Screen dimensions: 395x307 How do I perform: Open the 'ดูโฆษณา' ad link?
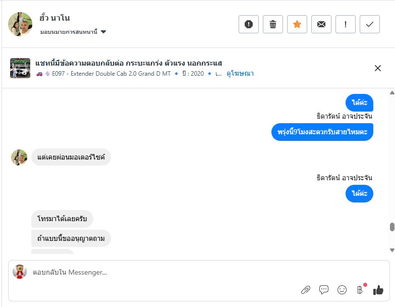click(240, 74)
